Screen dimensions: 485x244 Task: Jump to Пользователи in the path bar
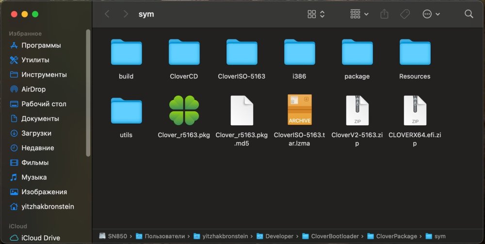(160, 236)
